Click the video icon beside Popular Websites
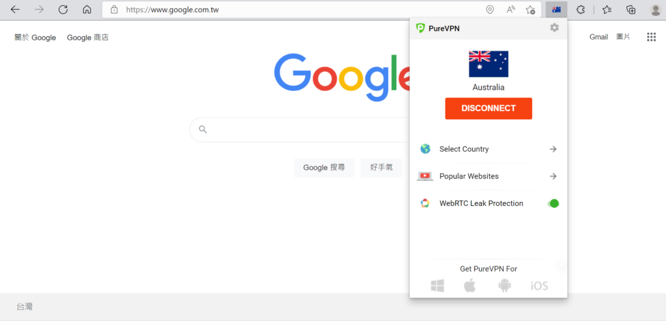Viewport: 666px width, 321px height. coord(425,176)
